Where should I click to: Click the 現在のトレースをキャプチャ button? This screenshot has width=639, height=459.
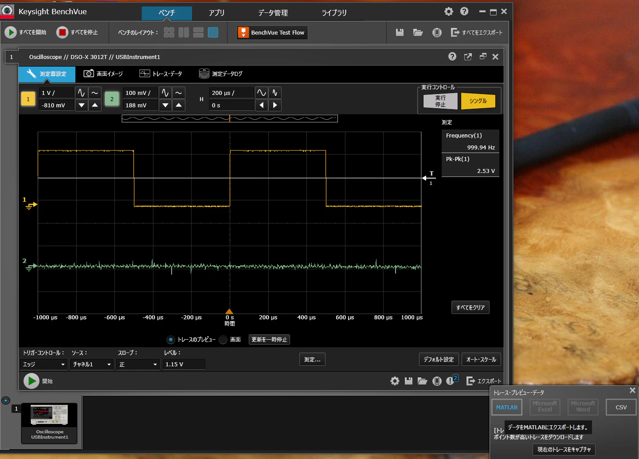click(x=564, y=449)
